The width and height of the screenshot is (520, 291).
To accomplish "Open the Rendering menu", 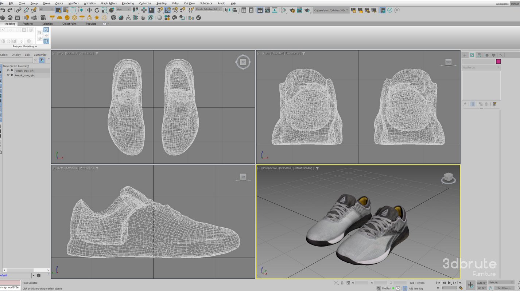I will 128,3.
